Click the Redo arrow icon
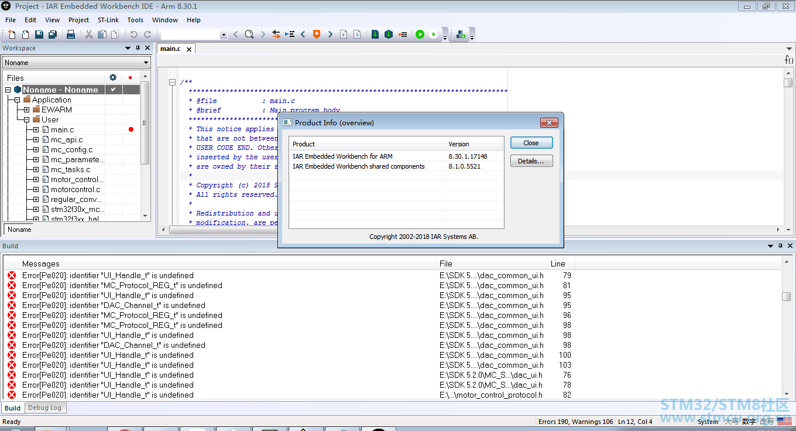The width and height of the screenshot is (796, 431). (147, 35)
